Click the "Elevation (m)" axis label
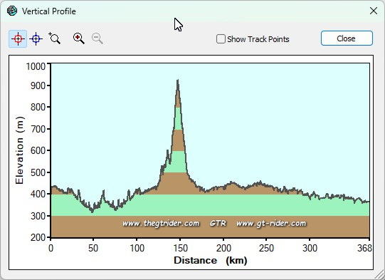 click(19, 150)
